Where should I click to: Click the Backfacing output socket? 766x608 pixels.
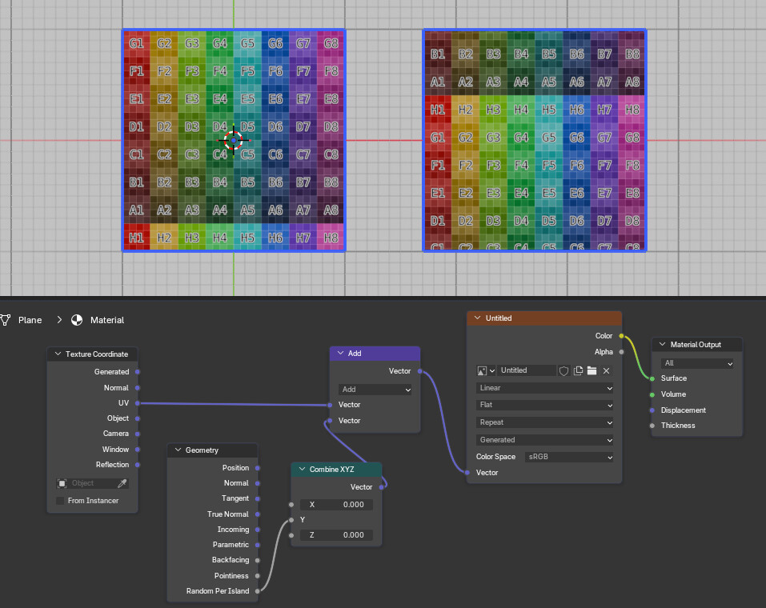point(258,560)
